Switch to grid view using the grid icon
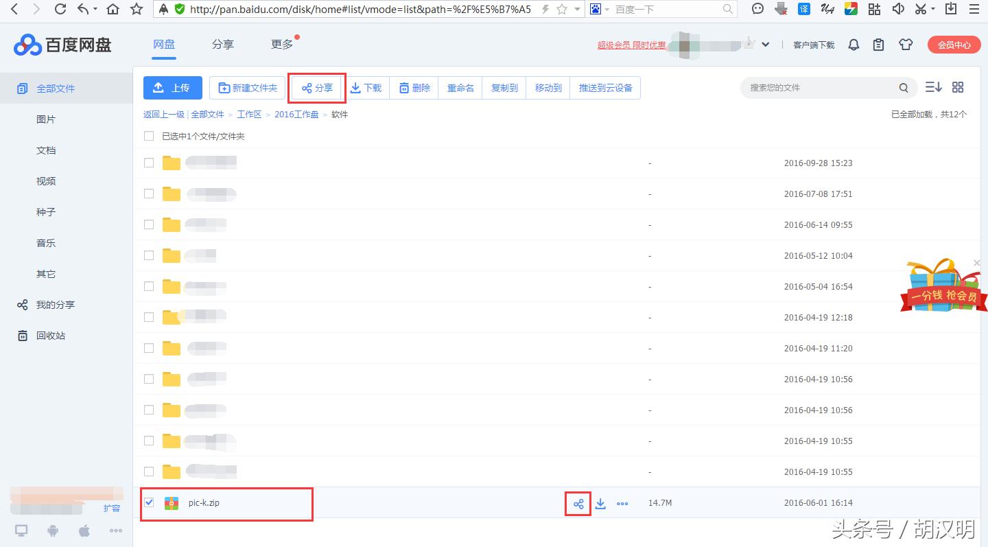The height and width of the screenshot is (547, 988). [x=958, y=87]
